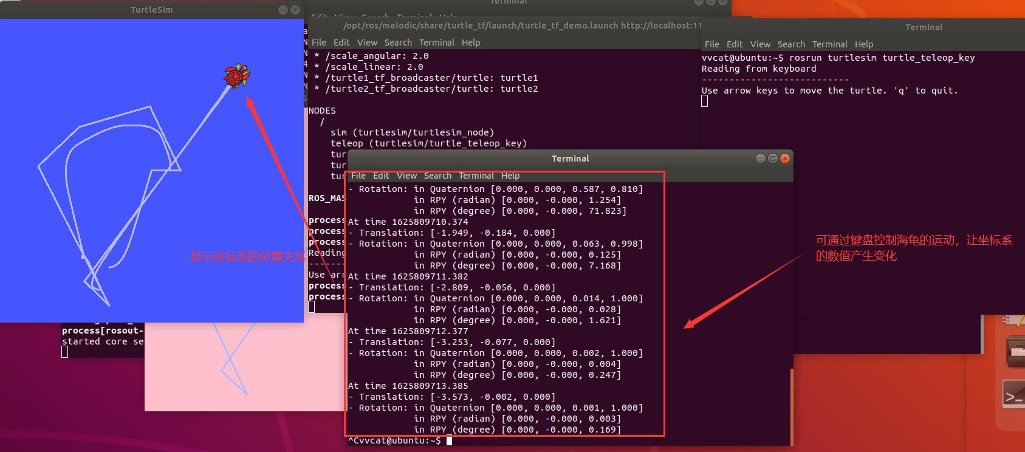The width and height of the screenshot is (1025, 452).
Task: Open Terminal menu in teleop_key terminal
Action: click(x=830, y=44)
